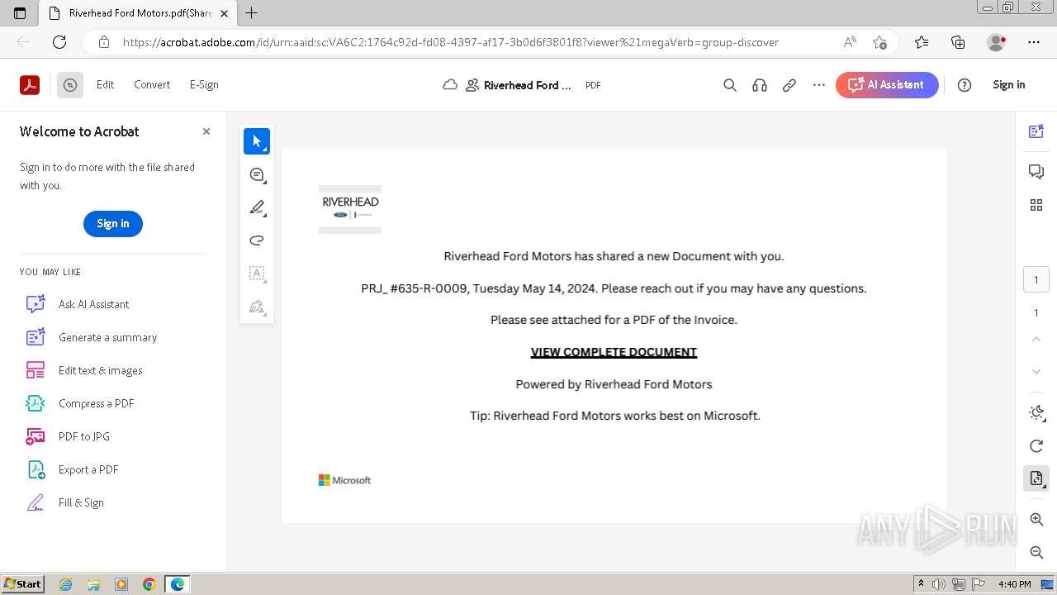This screenshot has width=1057, height=595.
Task: Open the Windows Start menu
Action: pos(23,584)
